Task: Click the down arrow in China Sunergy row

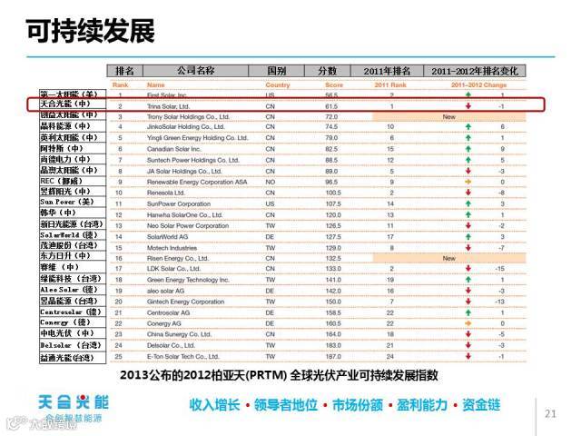Action: 468,334
